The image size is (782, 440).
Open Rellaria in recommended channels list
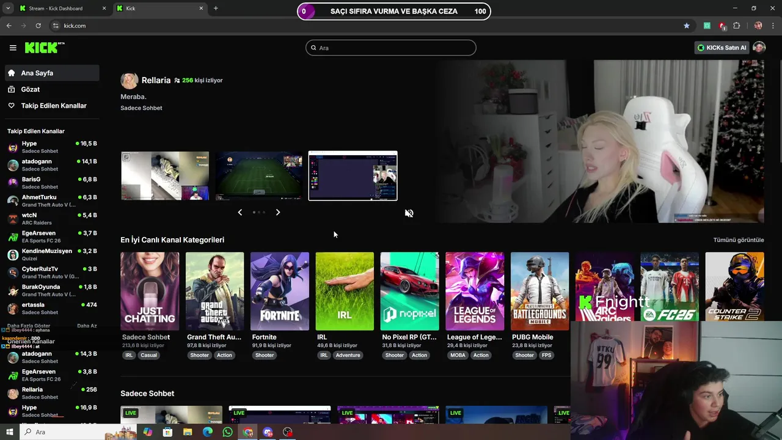52,393
